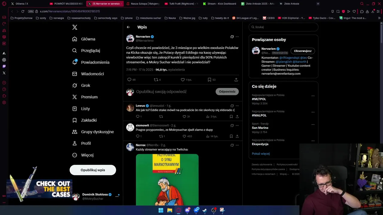Image resolution: width=383 pixels, height=215 pixels.
Task: Click the Pokaż więcej link
Action: pyautogui.click(x=261, y=153)
